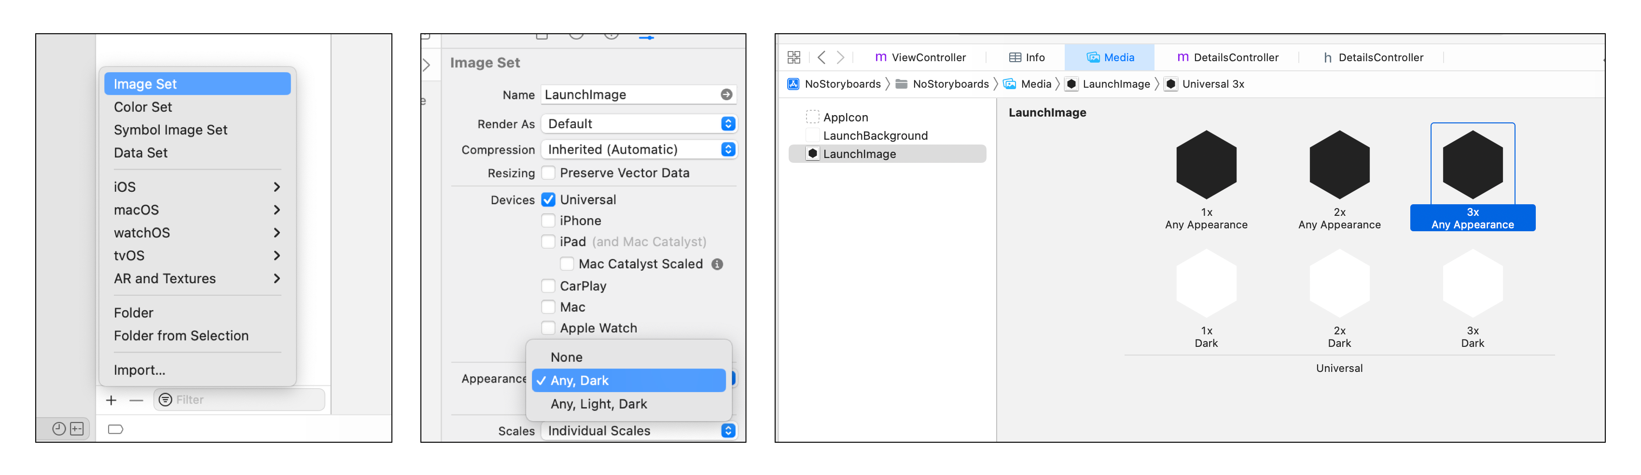Image resolution: width=1641 pixels, height=475 pixels.
Task: Click the arrow button in Name field
Action: 726,95
